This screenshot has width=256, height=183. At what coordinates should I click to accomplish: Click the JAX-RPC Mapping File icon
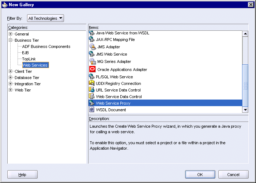click(91, 40)
